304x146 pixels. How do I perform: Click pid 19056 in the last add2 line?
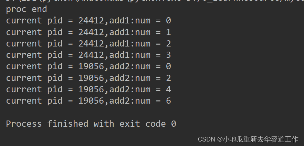(91, 101)
